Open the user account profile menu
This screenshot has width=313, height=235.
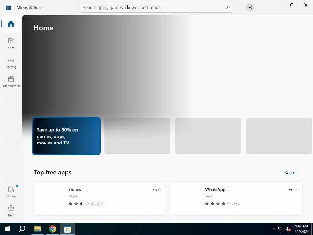tap(250, 7)
